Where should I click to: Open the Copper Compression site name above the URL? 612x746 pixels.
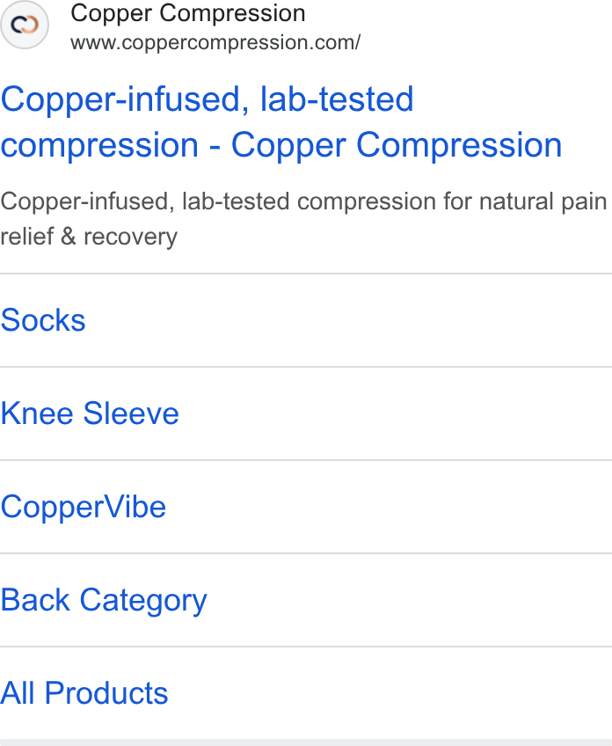[188, 13]
